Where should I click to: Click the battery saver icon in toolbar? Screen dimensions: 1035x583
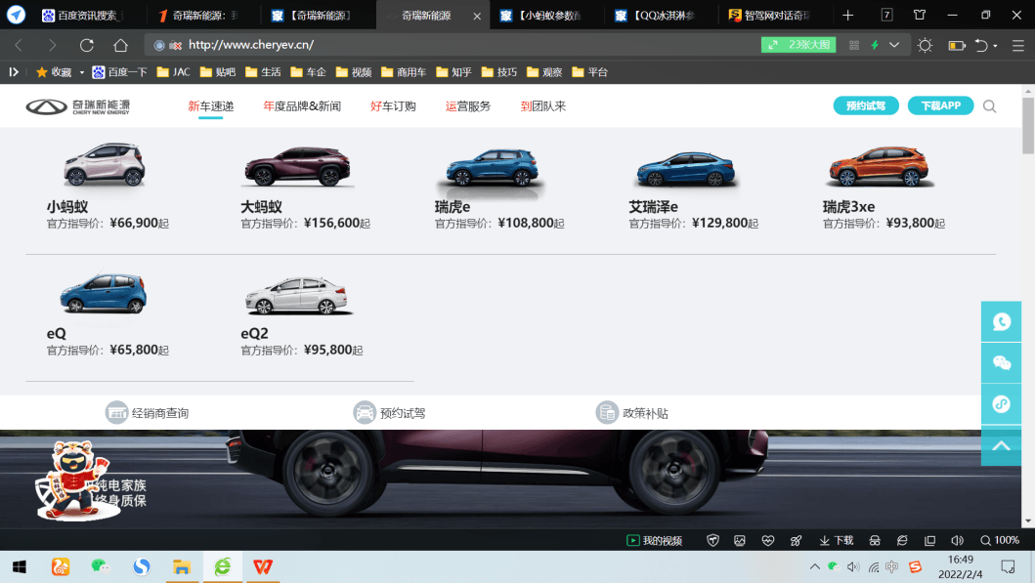[957, 45]
